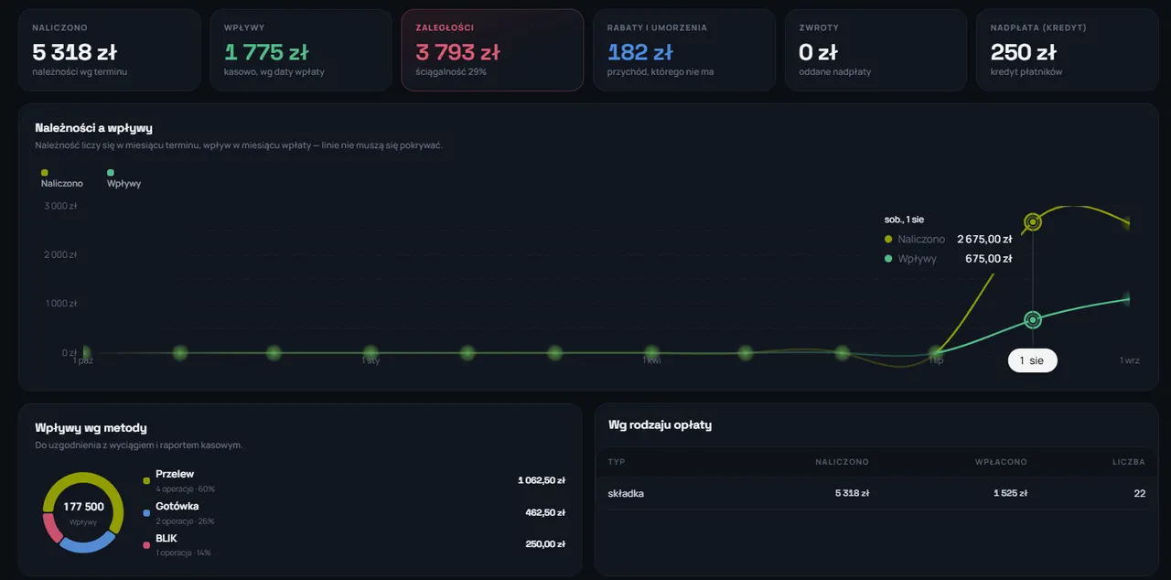Screen dimensions: 1171x580
Task: Sort the fee table by NALICZONO column
Action: pyautogui.click(x=842, y=462)
